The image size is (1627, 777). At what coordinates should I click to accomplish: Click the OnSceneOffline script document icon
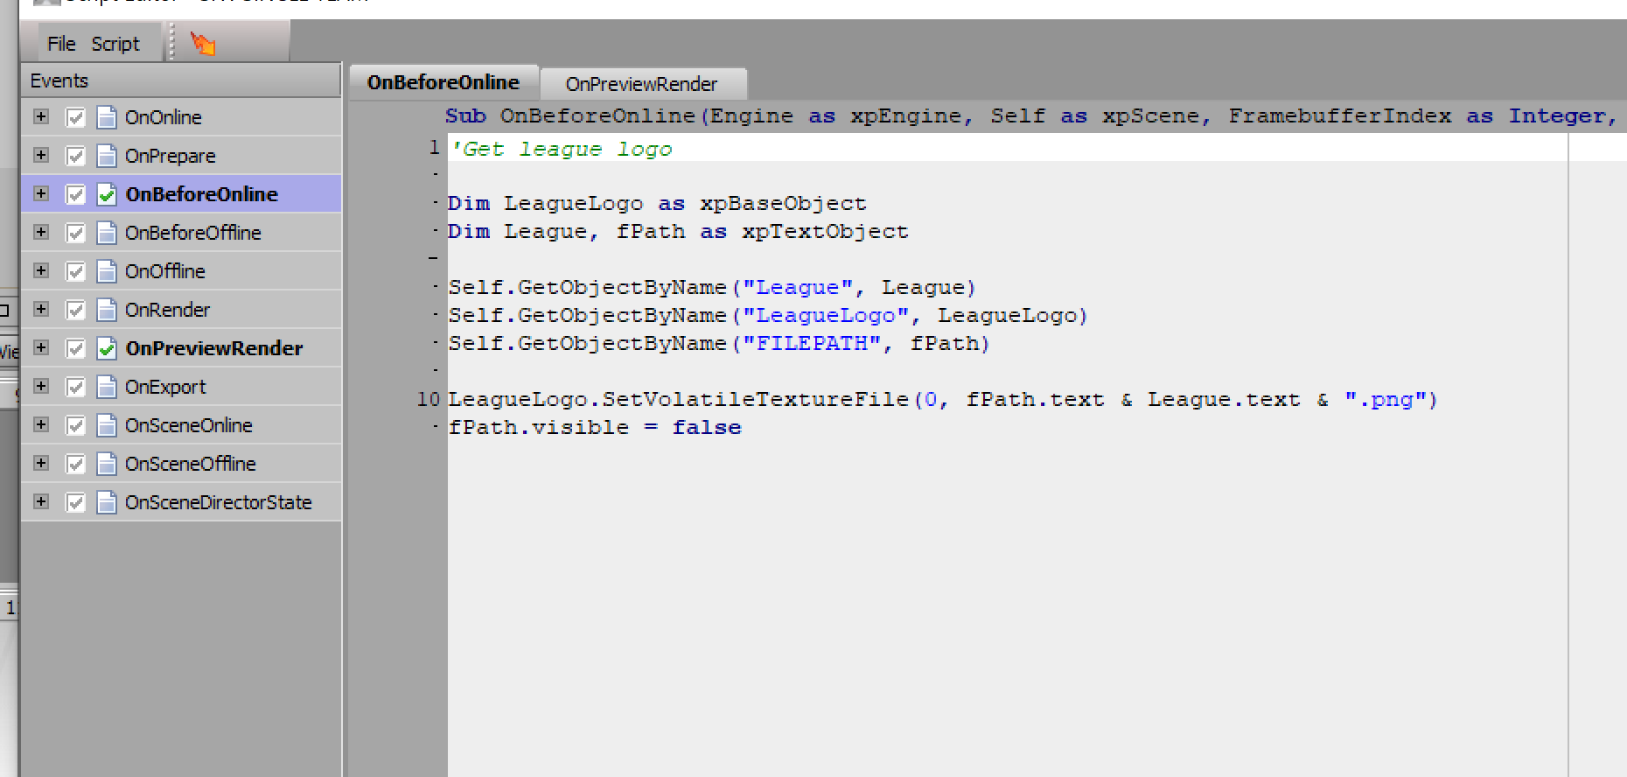[107, 464]
